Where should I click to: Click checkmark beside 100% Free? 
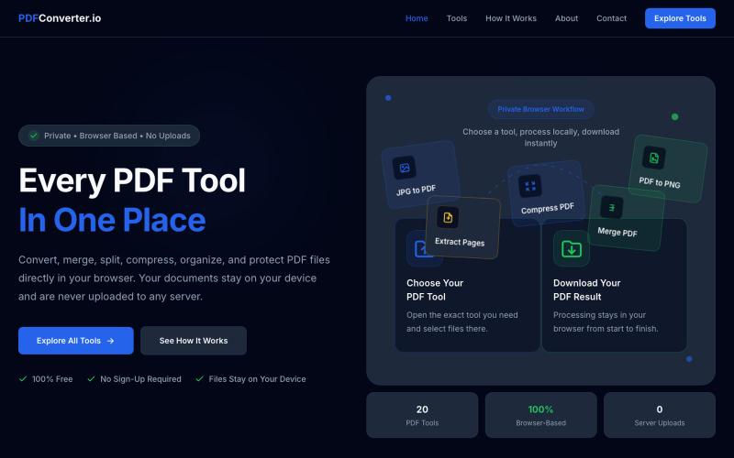(23, 379)
